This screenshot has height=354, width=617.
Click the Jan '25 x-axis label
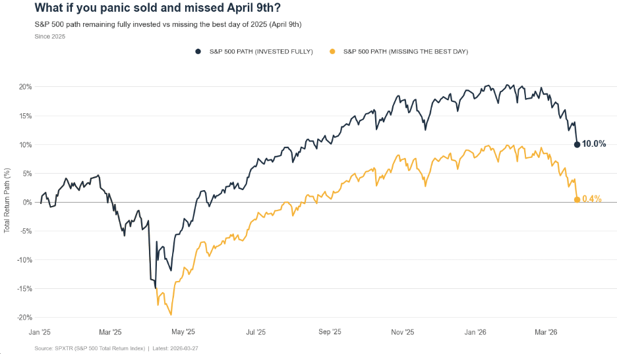[40, 332]
